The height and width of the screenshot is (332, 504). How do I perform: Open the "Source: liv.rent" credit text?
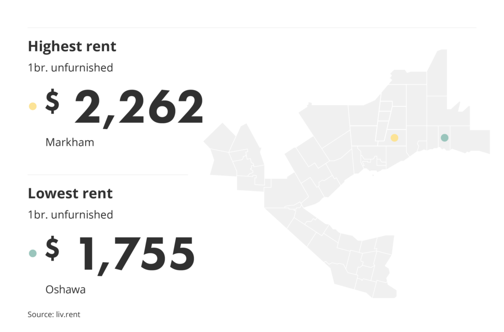[54, 314]
